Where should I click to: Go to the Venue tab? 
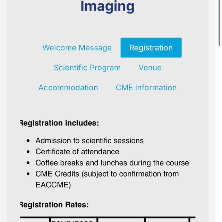pos(150,68)
